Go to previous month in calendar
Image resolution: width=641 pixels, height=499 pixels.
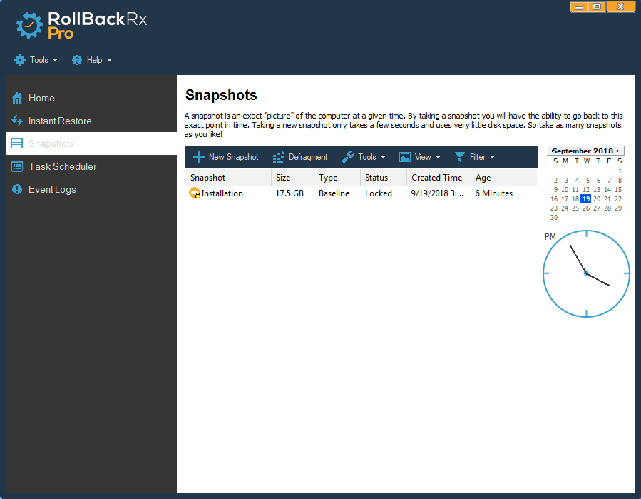553,151
